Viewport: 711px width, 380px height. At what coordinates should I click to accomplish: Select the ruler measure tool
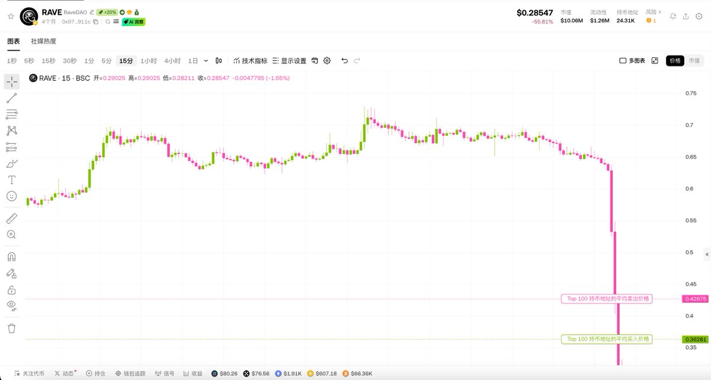click(12, 218)
